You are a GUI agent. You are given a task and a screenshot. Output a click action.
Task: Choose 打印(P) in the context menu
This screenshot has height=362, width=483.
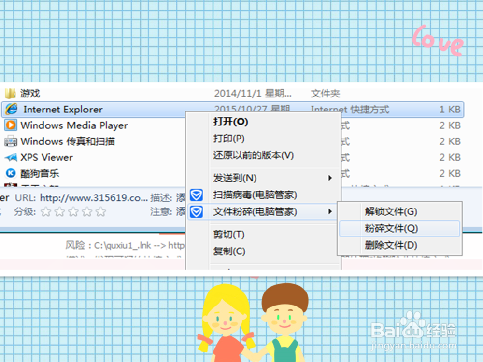click(x=229, y=139)
